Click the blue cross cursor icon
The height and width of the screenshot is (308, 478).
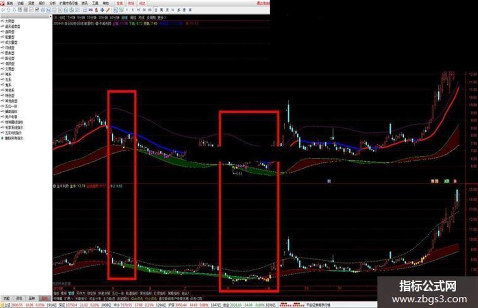point(102,10)
